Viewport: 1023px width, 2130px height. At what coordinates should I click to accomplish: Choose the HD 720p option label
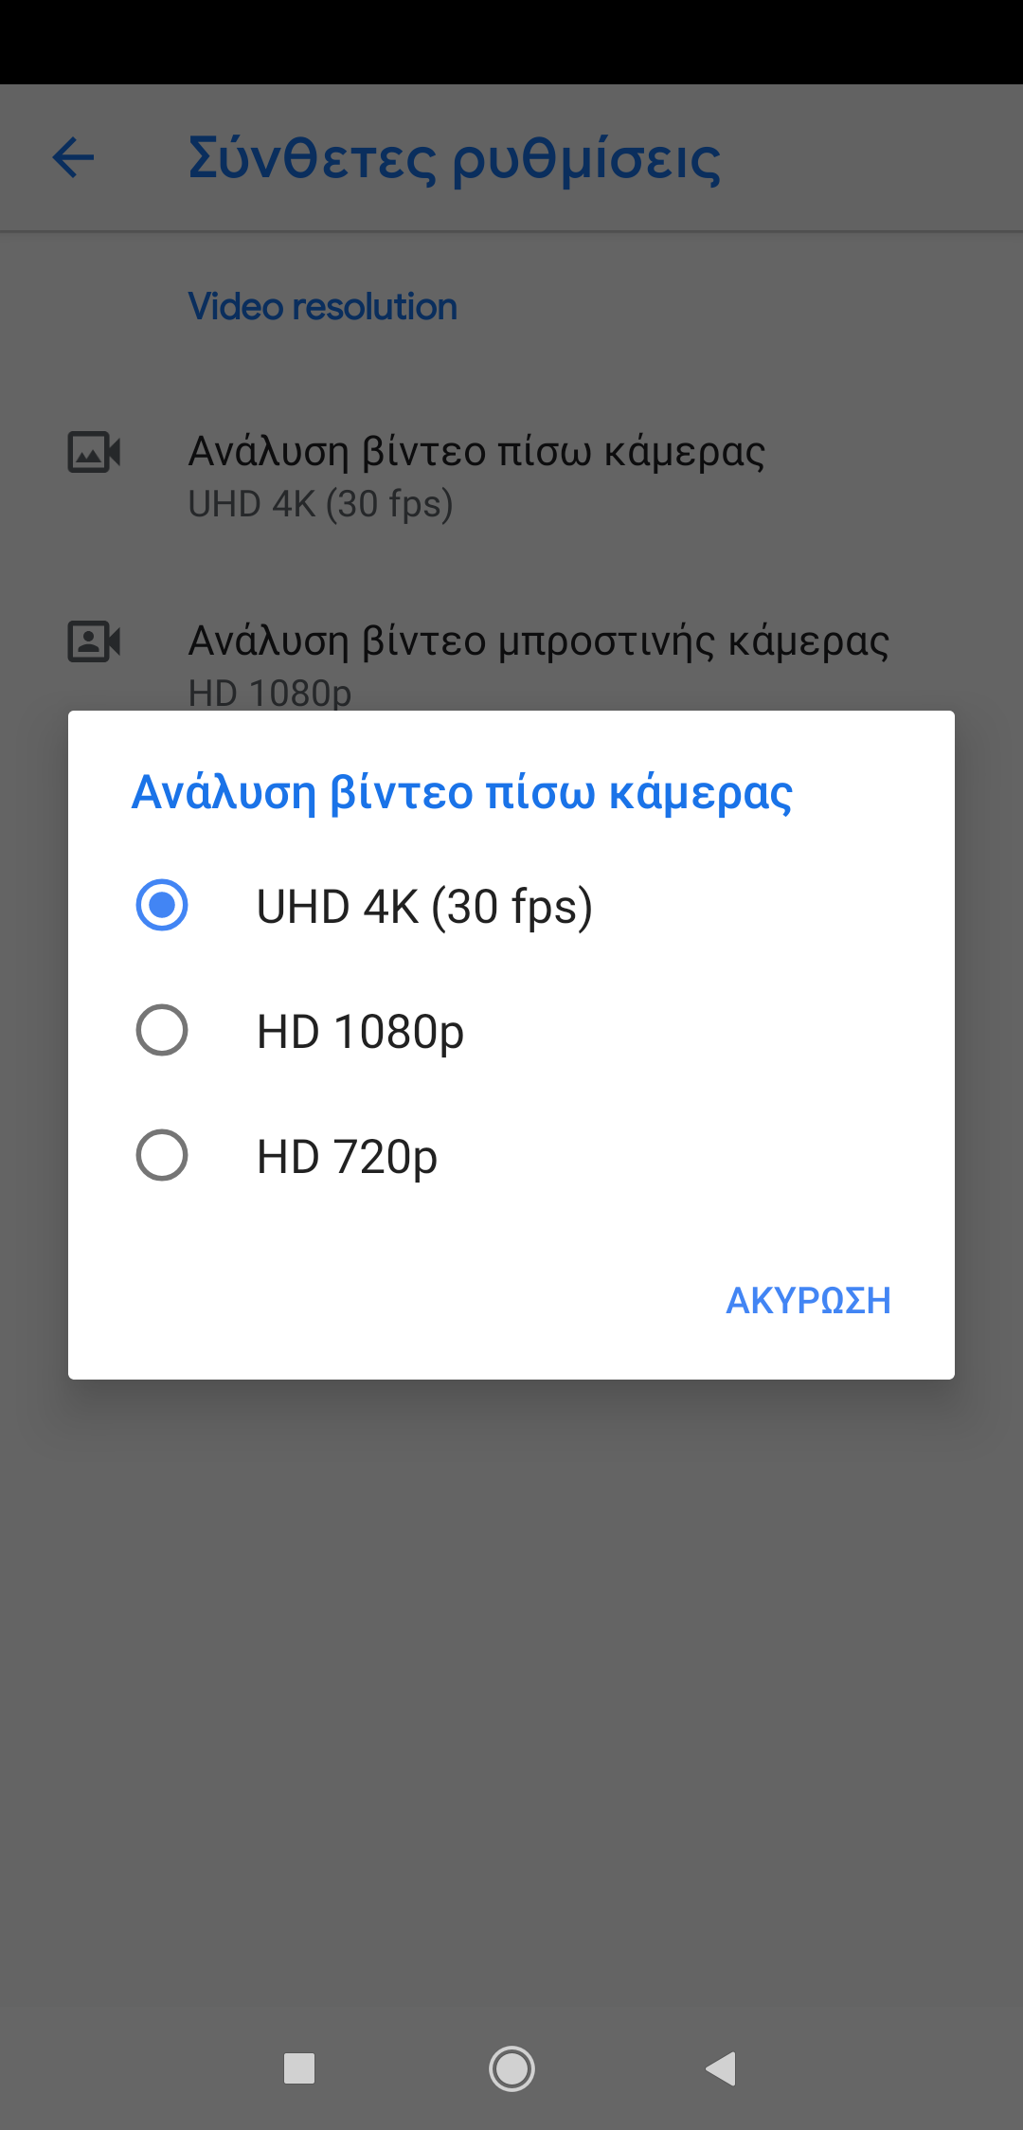(347, 1157)
